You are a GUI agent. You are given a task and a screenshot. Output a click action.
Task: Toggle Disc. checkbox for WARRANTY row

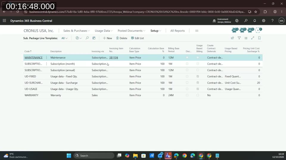click(x=187, y=95)
